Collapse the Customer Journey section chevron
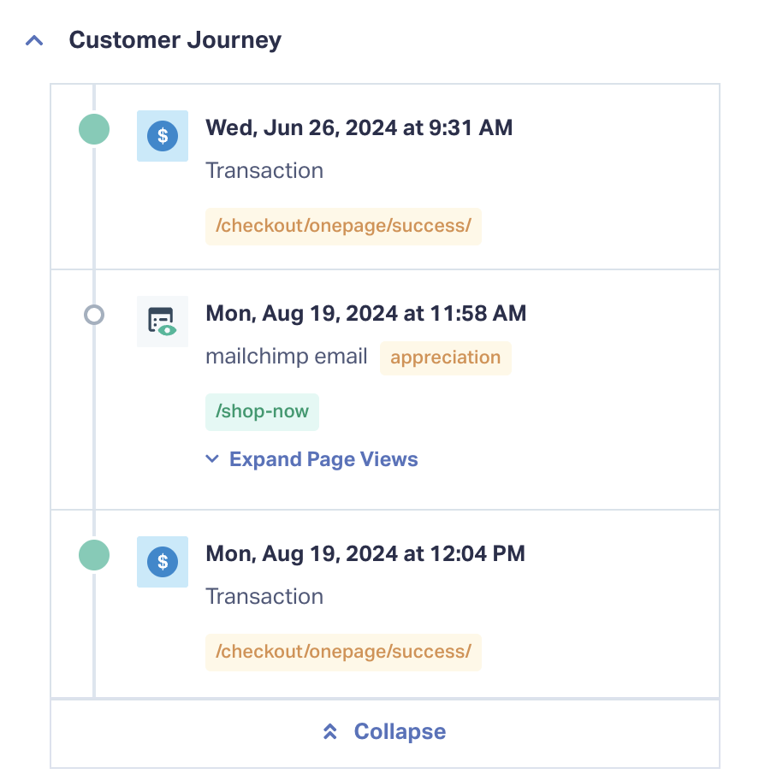 [x=34, y=40]
